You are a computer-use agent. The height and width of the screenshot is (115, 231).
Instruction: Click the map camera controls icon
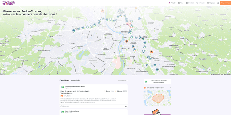228,71
